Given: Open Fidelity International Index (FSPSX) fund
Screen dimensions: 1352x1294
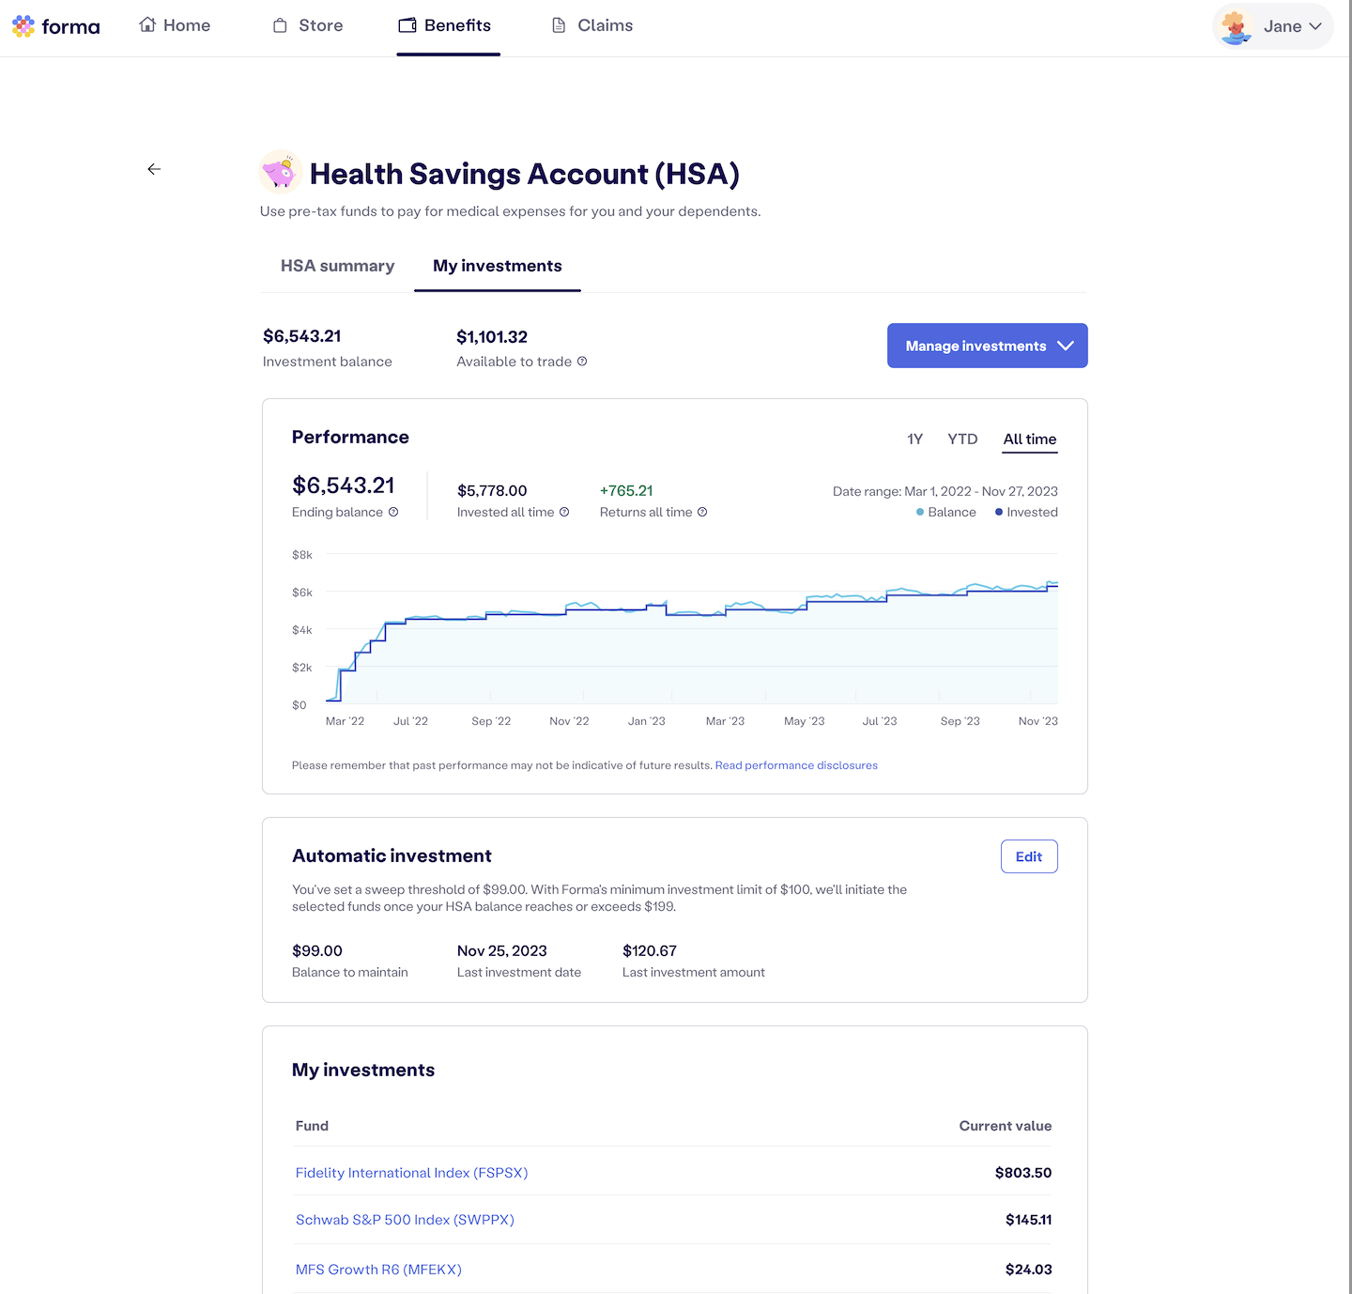Looking at the screenshot, I should (x=411, y=1173).
